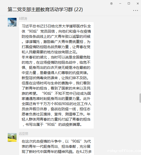The width and height of the screenshot is (141, 155).
Task: Click the sender name 远亚丽
Action: click(24, 134)
